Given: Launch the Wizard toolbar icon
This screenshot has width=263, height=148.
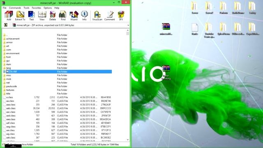Looking at the screenshot, I should coord(74,16).
